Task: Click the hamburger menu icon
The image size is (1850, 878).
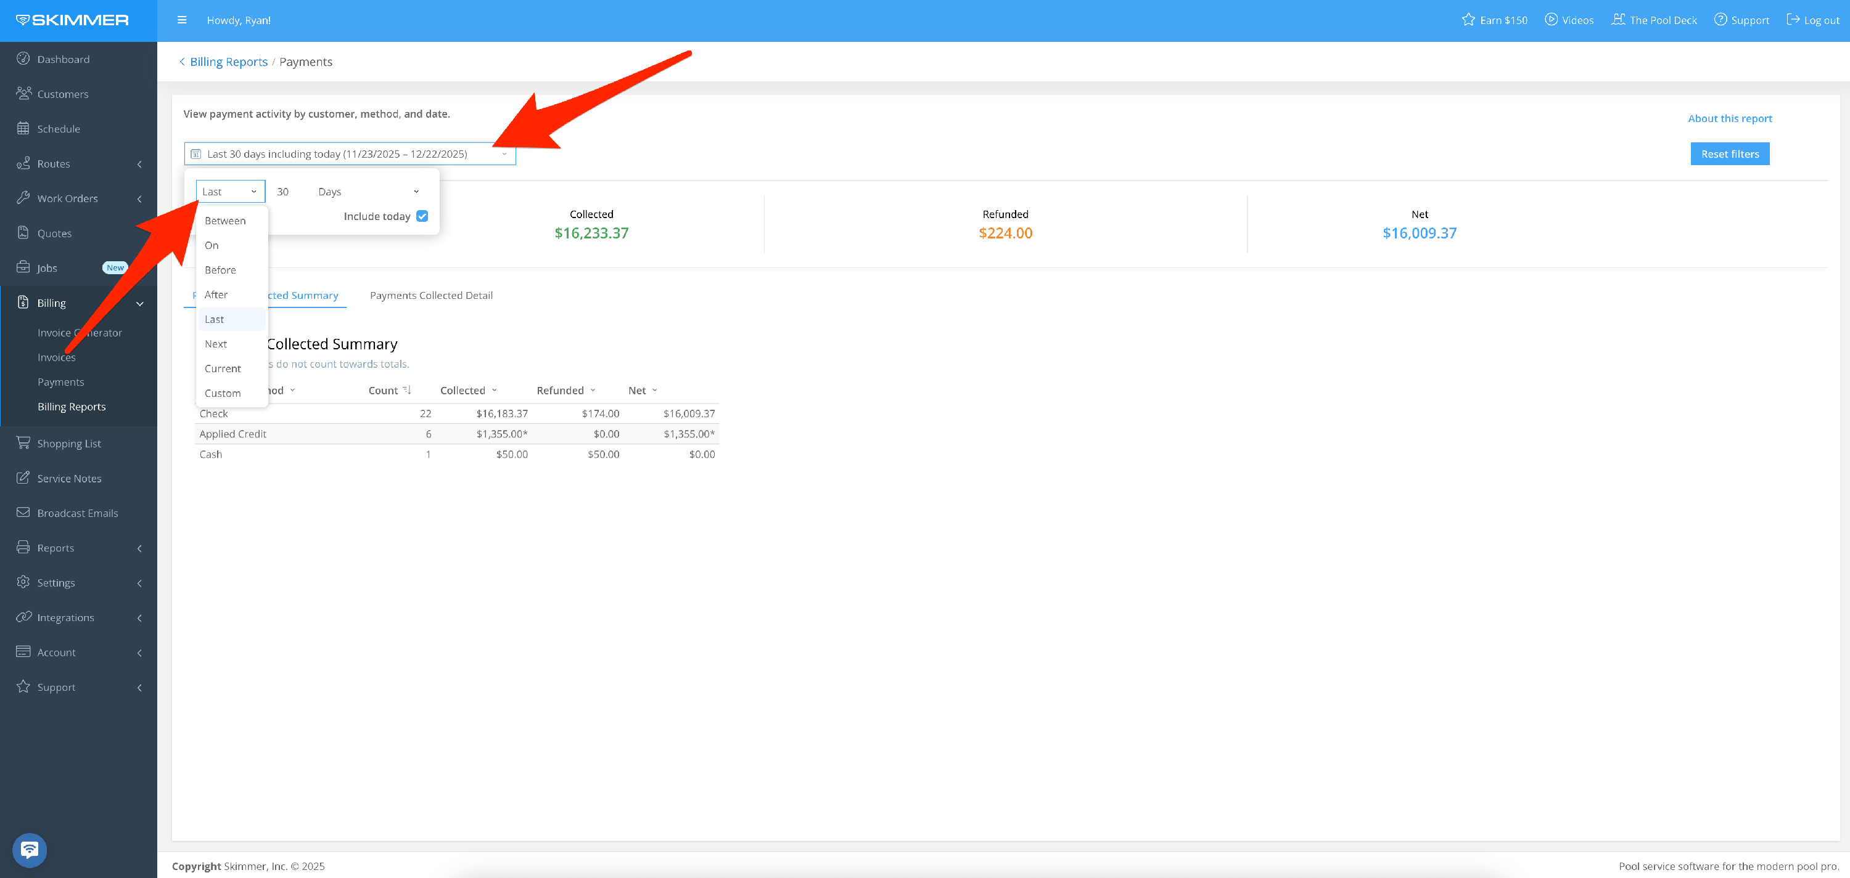Action: pos(182,20)
